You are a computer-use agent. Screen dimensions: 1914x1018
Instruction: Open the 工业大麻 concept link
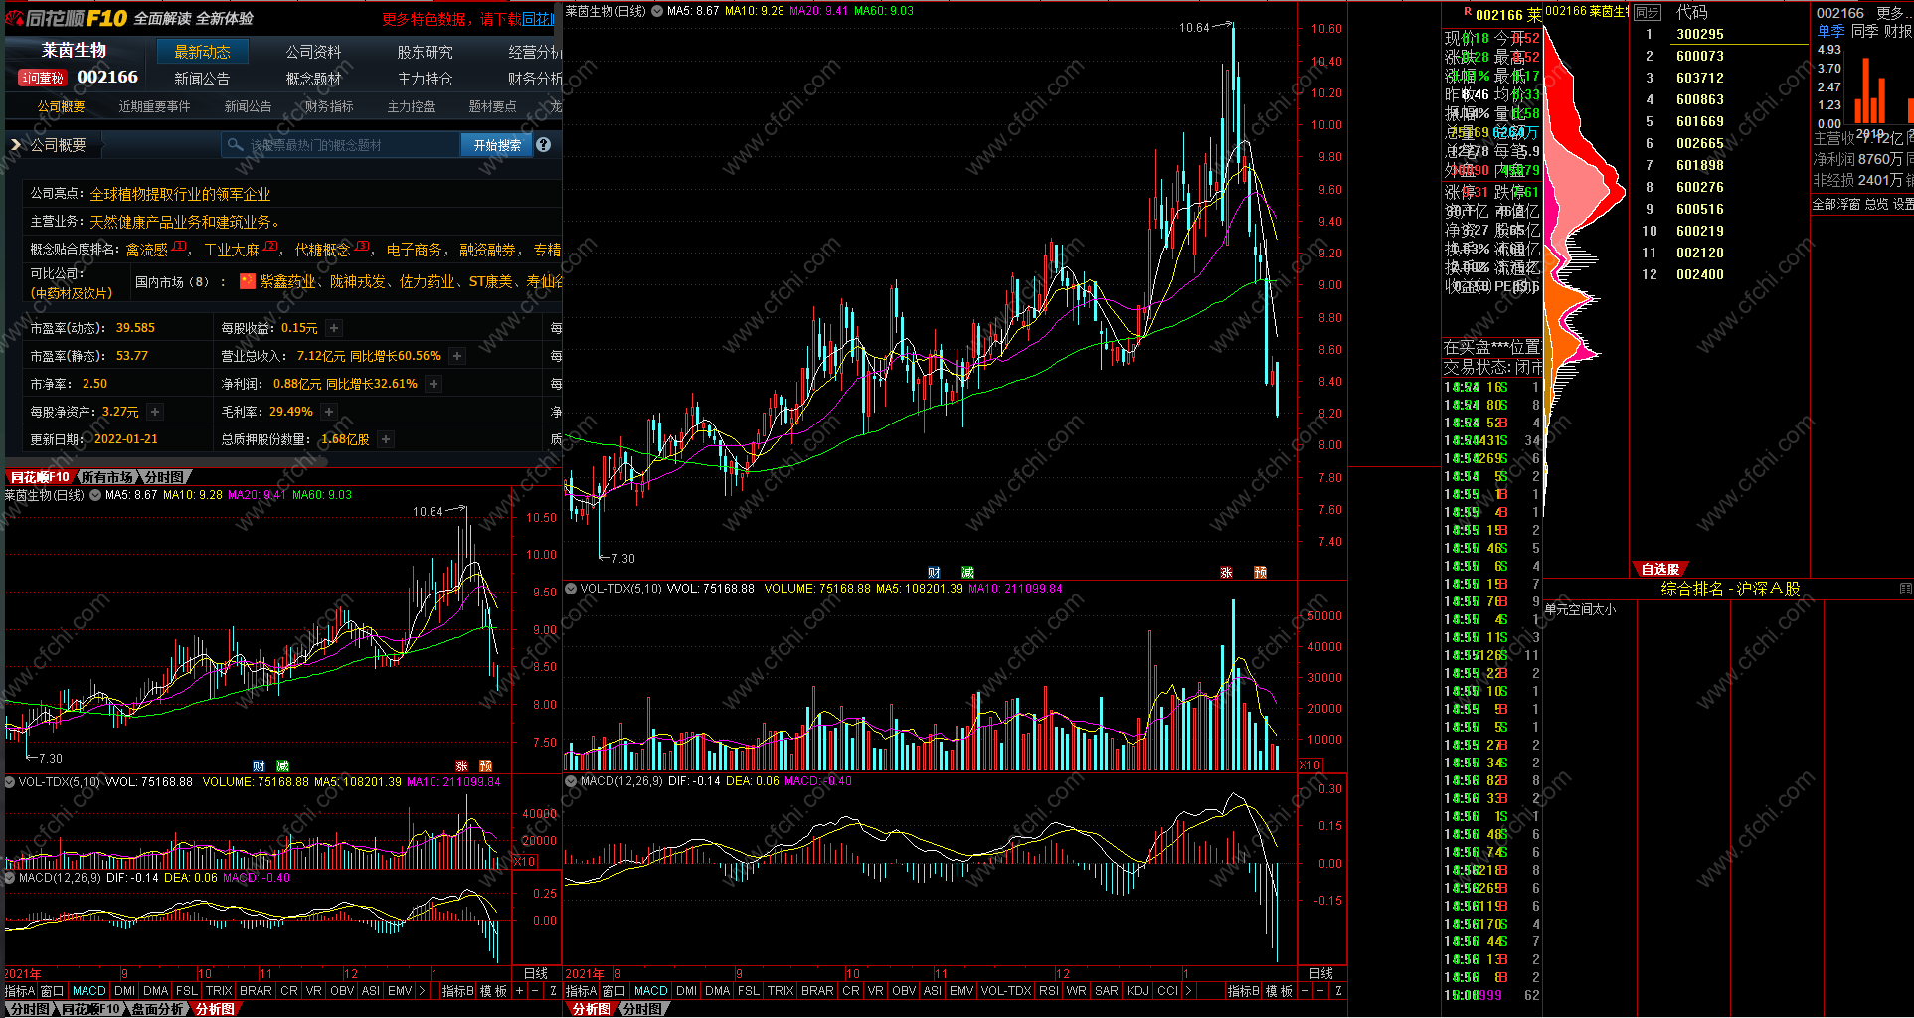coord(231,251)
